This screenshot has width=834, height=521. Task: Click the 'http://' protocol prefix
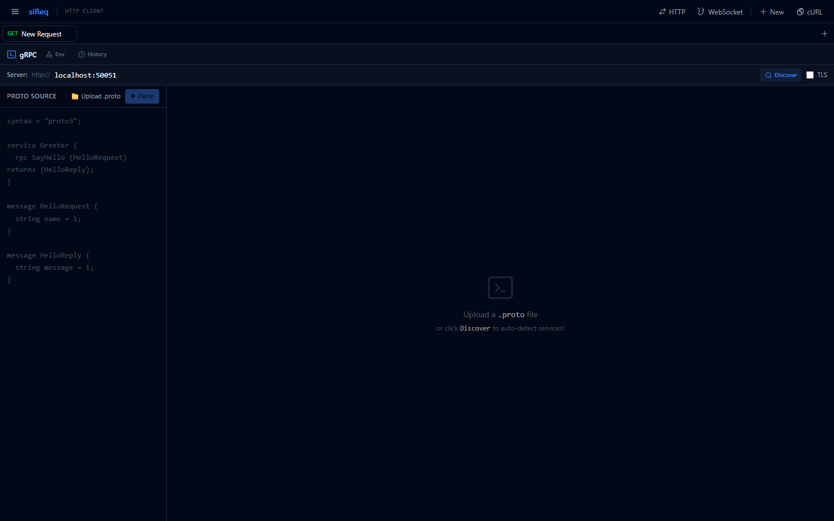tap(41, 75)
